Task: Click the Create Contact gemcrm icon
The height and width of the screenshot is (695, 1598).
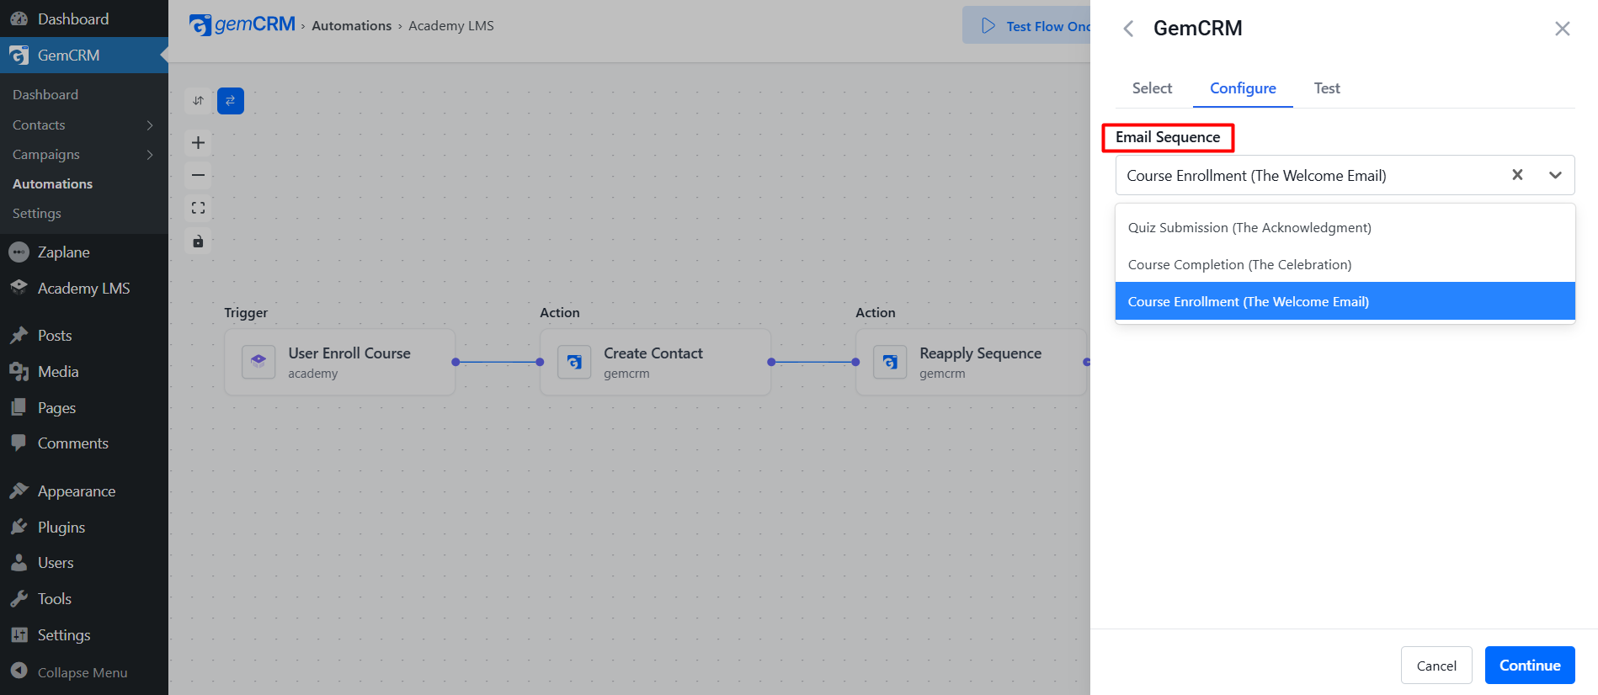Action: pos(574,362)
